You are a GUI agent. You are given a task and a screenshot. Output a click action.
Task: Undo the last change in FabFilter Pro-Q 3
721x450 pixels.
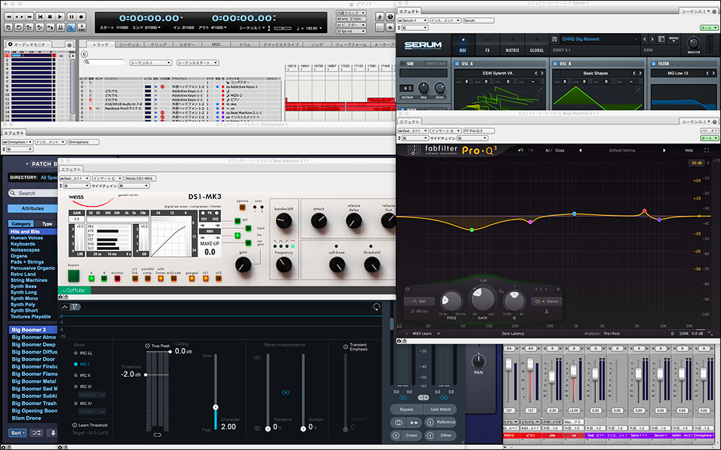(x=521, y=150)
